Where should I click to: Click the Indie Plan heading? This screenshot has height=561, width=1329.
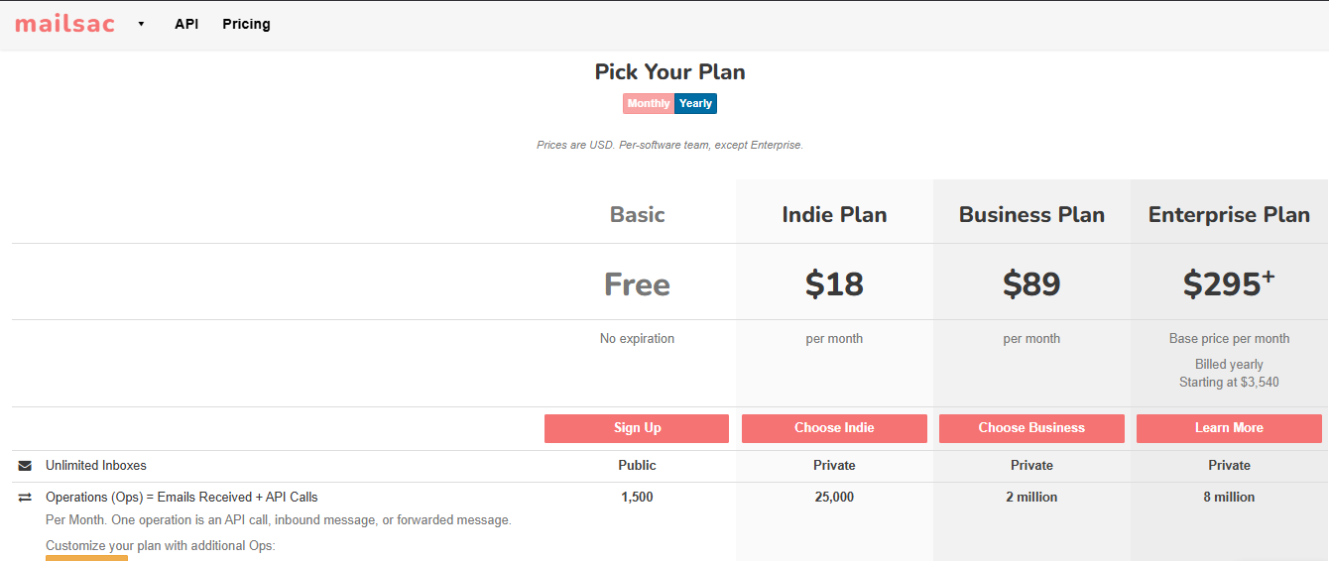coord(834,214)
